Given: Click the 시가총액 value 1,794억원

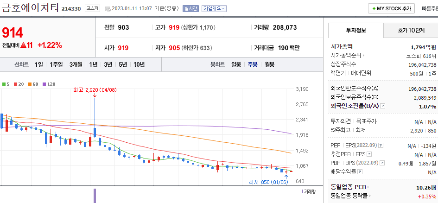Looking at the screenshot, I should coord(423,47).
